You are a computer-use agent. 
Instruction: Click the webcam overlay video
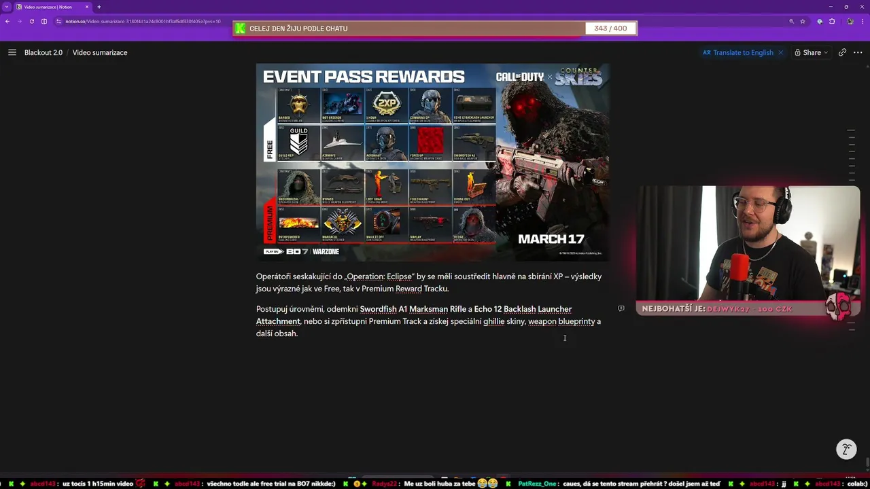(748, 243)
